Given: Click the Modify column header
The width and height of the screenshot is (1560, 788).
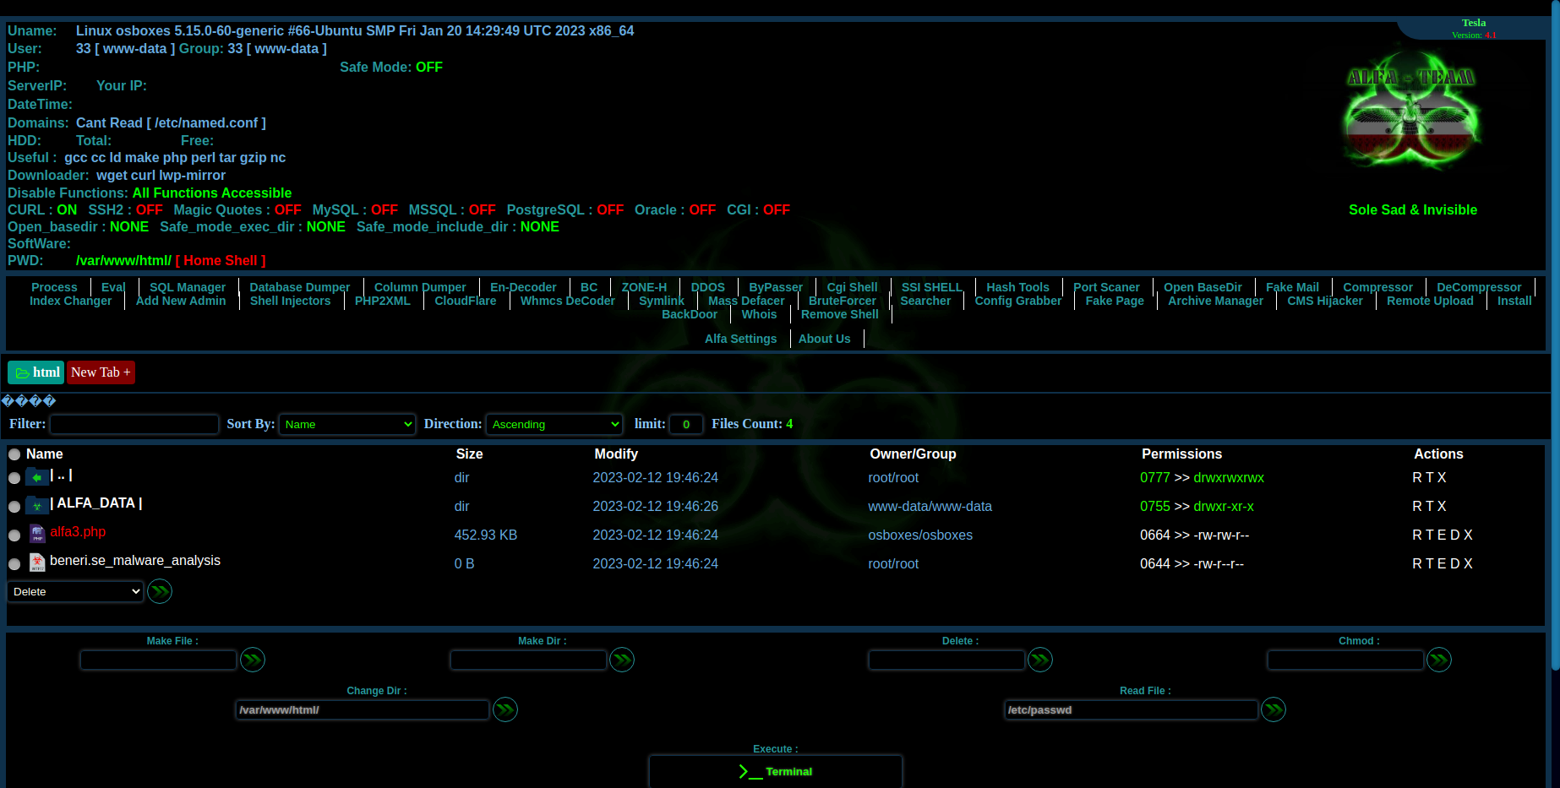Looking at the screenshot, I should click(616, 454).
